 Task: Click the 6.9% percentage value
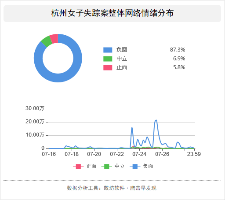tap(179, 59)
